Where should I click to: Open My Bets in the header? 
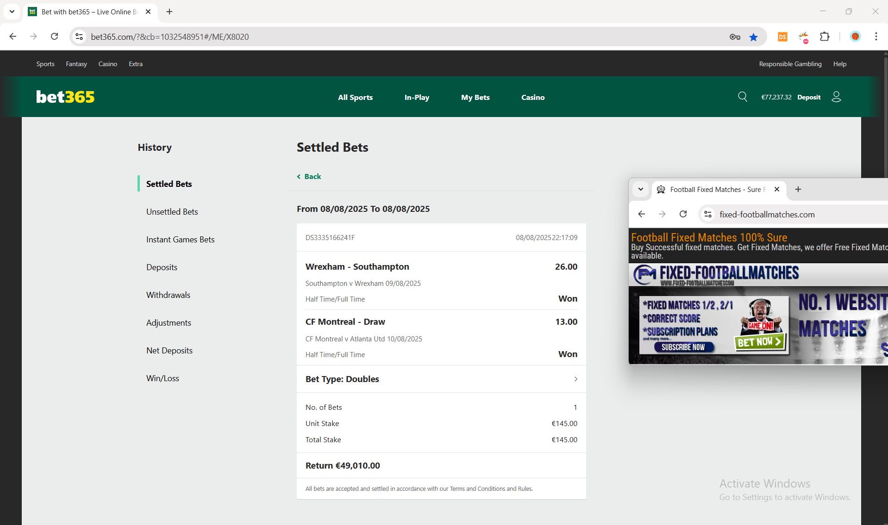pos(475,97)
